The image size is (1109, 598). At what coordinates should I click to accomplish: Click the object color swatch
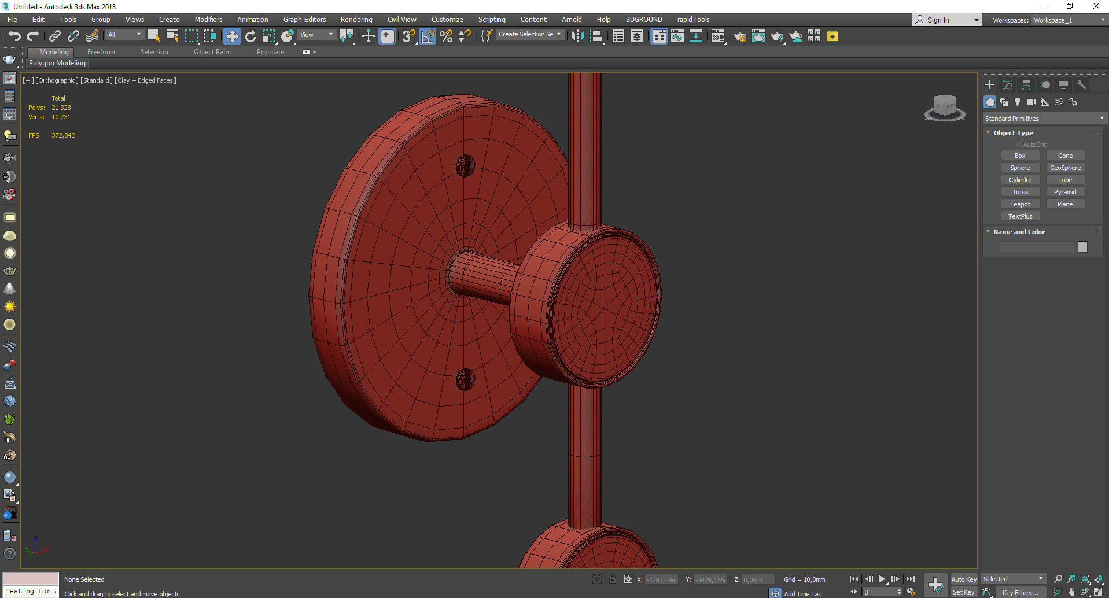pos(1082,247)
